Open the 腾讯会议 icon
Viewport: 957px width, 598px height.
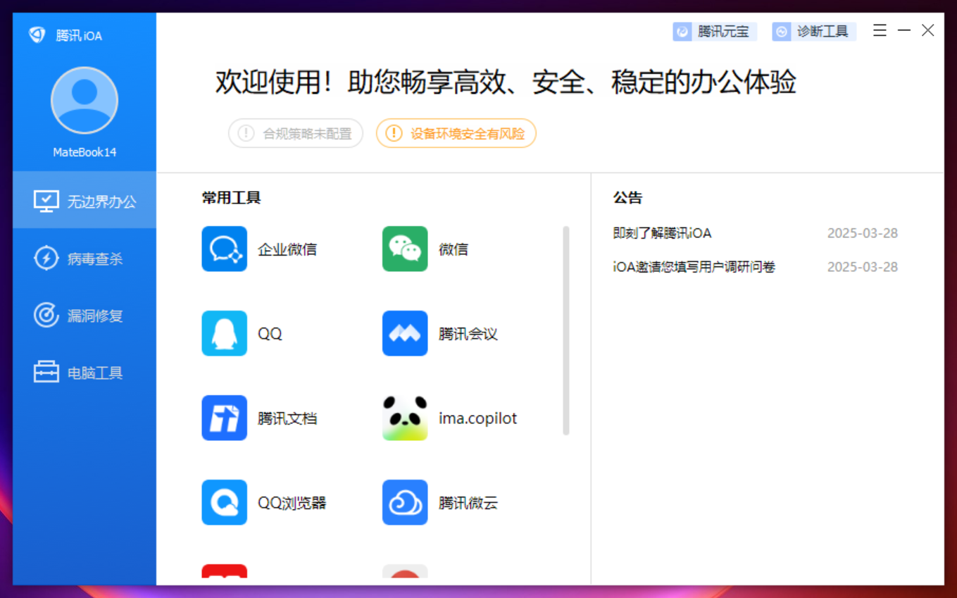pyautogui.click(x=405, y=333)
